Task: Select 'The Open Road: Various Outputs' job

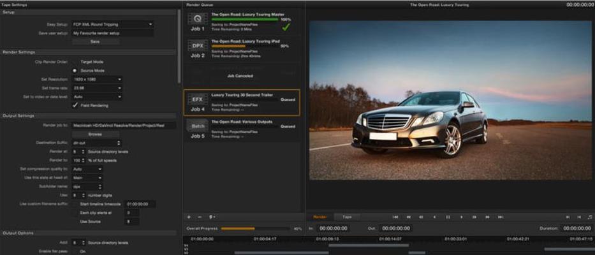Action: click(241, 129)
